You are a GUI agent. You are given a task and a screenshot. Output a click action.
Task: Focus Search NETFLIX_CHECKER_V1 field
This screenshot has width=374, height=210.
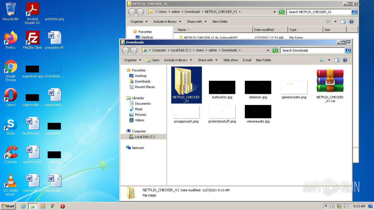point(319,12)
